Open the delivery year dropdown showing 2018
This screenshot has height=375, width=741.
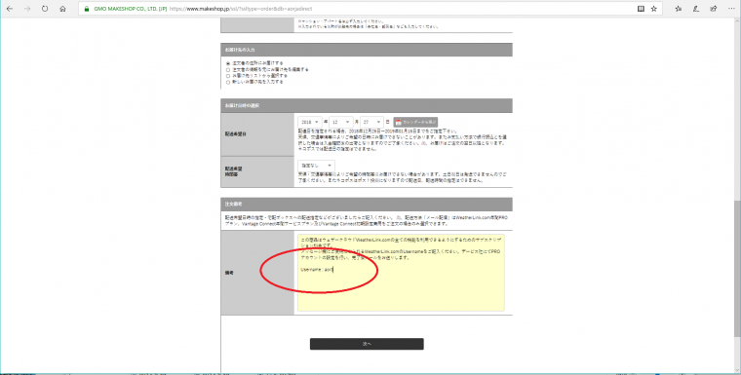coord(310,122)
